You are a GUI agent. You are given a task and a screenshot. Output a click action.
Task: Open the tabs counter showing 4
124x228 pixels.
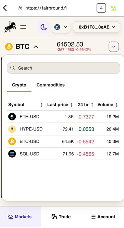point(101,8)
